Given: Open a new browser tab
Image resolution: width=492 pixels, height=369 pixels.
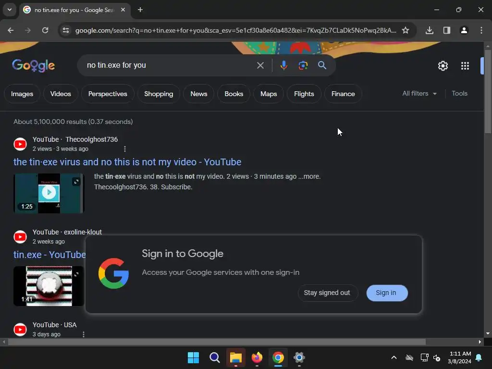Looking at the screenshot, I should tap(140, 10).
